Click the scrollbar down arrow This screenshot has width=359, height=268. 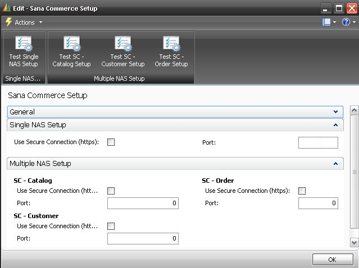[x=354, y=242]
